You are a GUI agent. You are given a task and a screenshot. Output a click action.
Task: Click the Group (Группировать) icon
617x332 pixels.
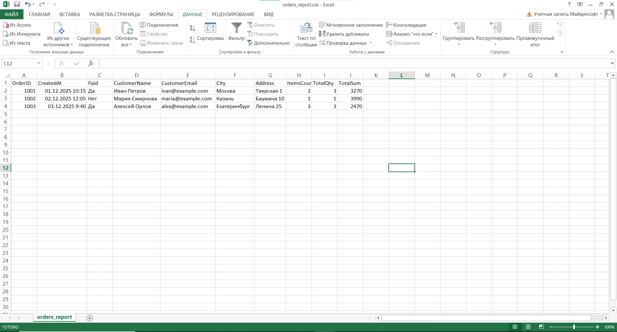pyautogui.click(x=459, y=28)
